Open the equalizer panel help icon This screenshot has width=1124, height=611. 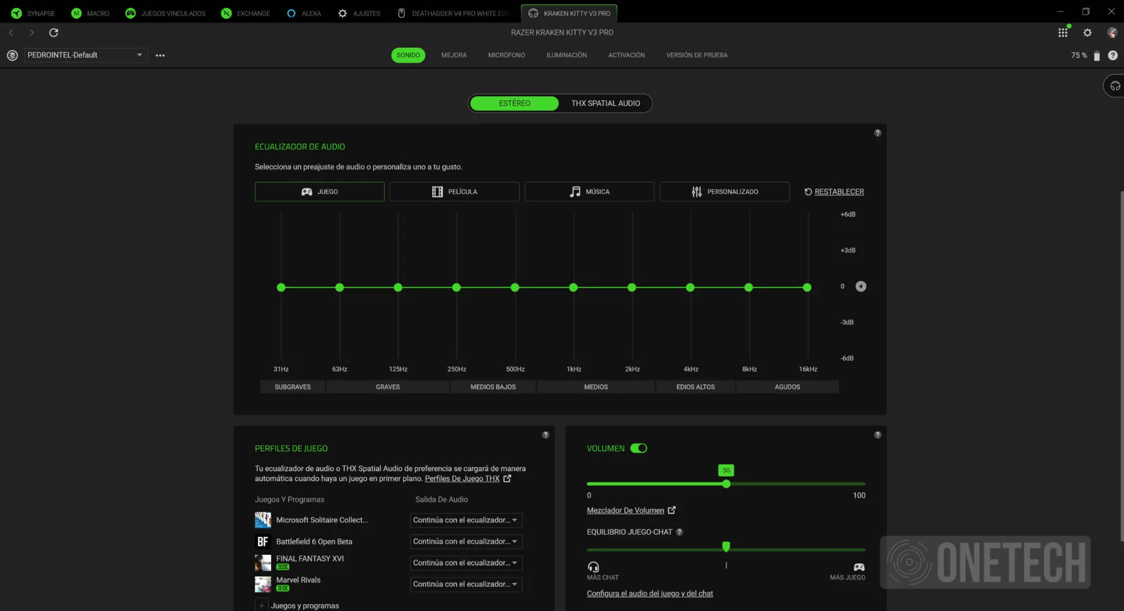877,133
